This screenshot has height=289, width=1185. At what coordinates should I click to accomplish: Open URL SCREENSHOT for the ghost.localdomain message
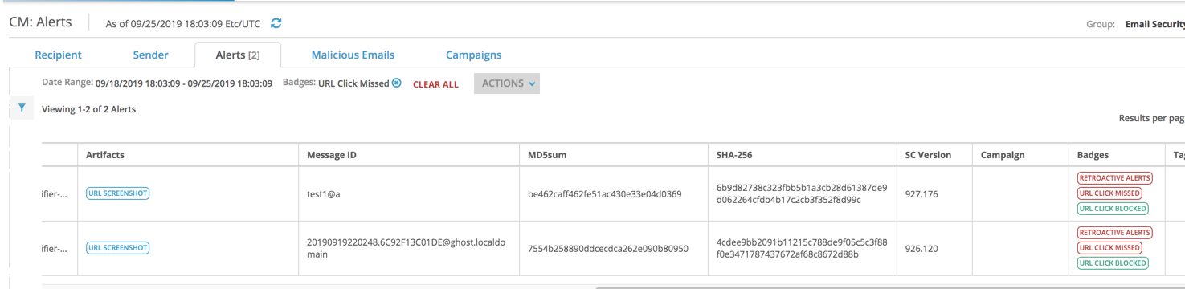(118, 248)
